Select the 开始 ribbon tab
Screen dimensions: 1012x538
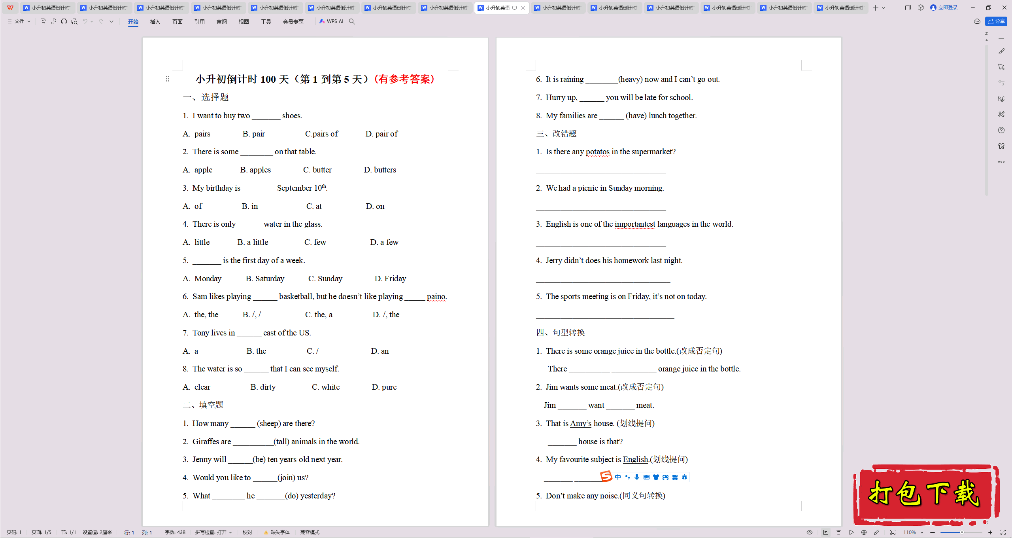[133, 22]
